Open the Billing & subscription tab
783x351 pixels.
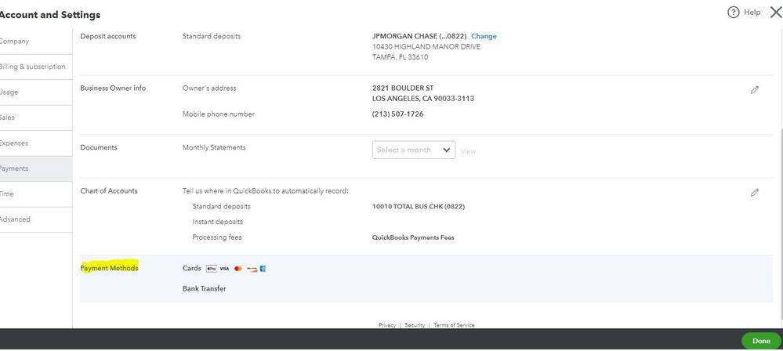pyautogui.click(x=36, y=67)
